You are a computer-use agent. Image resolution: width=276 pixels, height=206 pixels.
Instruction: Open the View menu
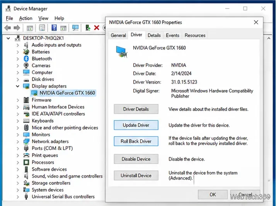(43, 18)
